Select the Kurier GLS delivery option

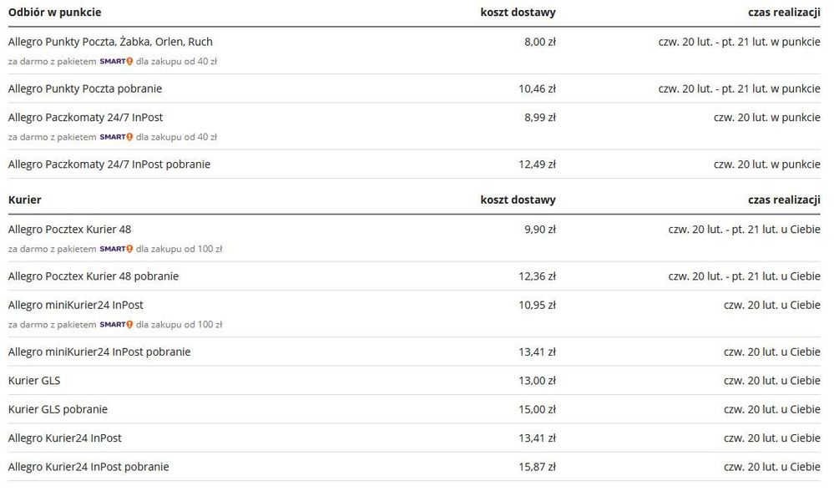click(x=34, y=381)
